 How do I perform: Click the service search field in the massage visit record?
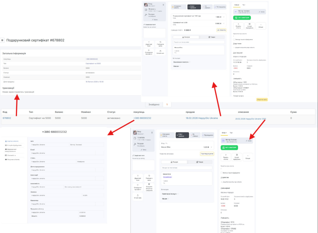(186, 168)
